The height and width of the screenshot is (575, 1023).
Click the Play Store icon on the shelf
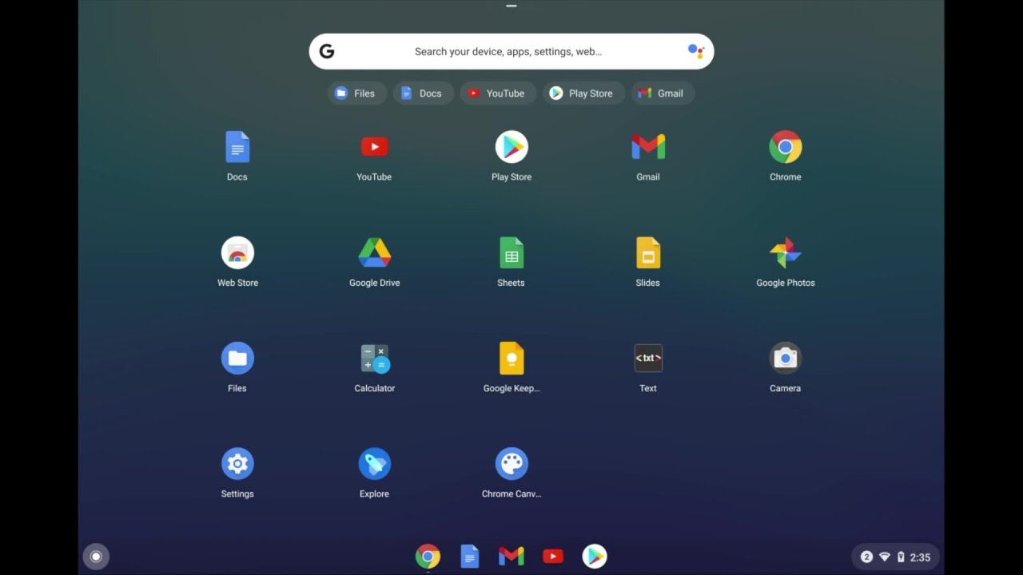(x=595, y=556)
